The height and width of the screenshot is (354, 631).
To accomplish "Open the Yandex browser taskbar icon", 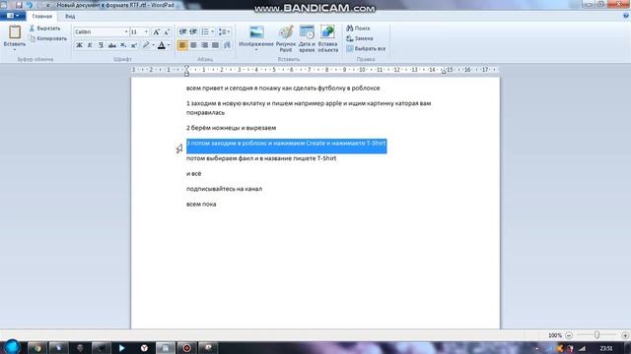I will pos(144,348).
